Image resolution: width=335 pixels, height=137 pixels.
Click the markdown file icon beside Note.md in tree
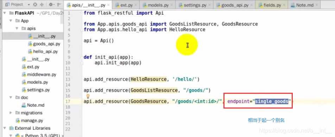tap(24, 105)
